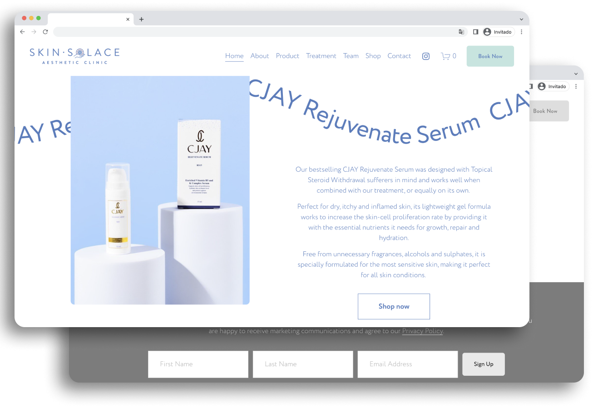Click the paragraph starting 'Free from unnecessary fragrances'

pyautogui.click(x=394, y=264)
